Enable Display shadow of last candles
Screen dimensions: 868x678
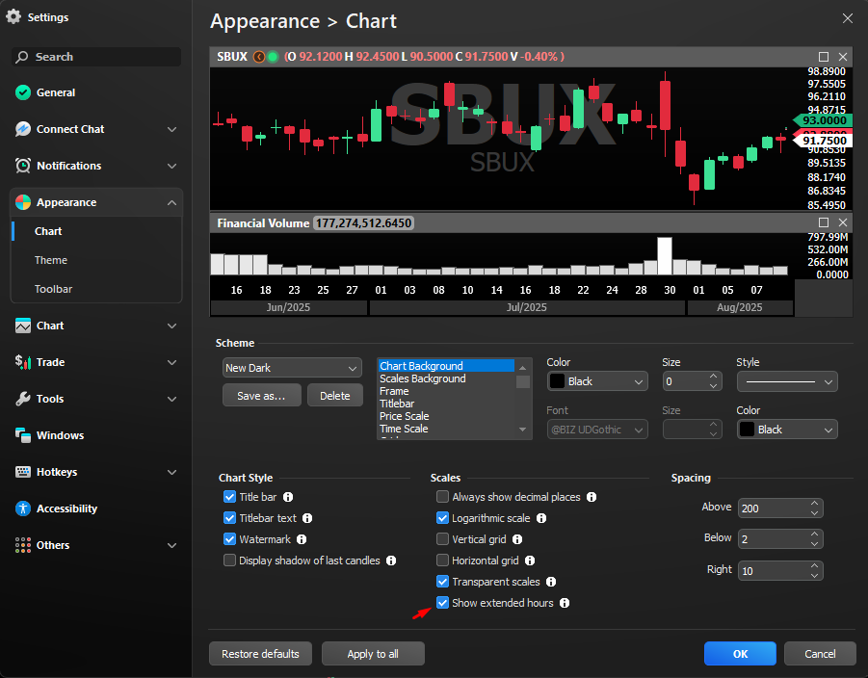(x=229, y=561)
